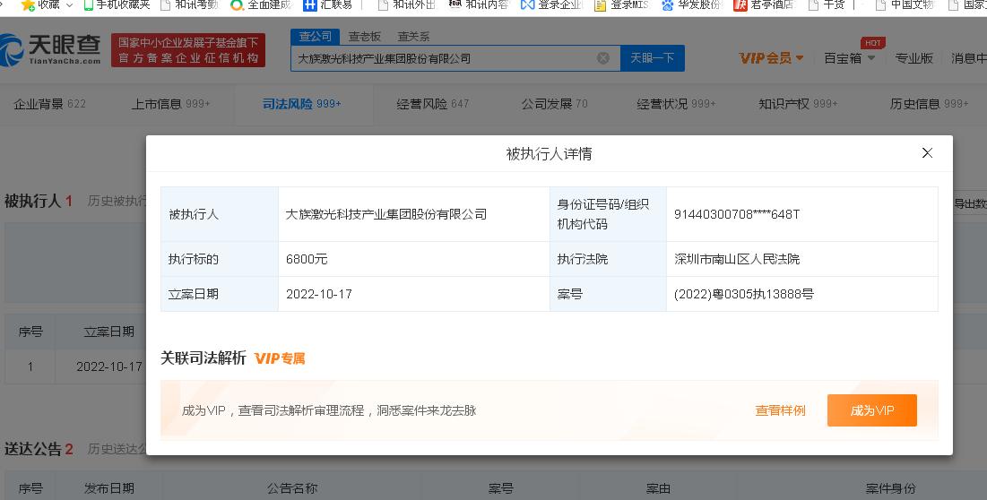The width and height of the screenshot is (987, 500).
Task: Click the case number (2022)粤0305执13888号
Action: (x=743, y=294)
